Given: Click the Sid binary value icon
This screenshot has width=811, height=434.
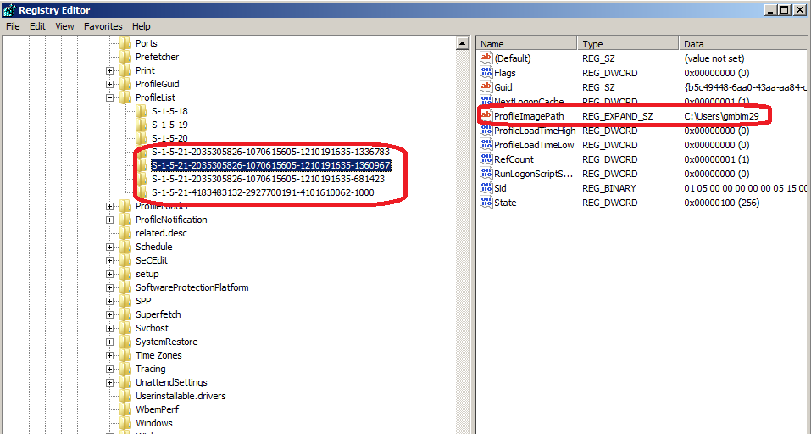Looking at the screenshot, I should [486, 188].
